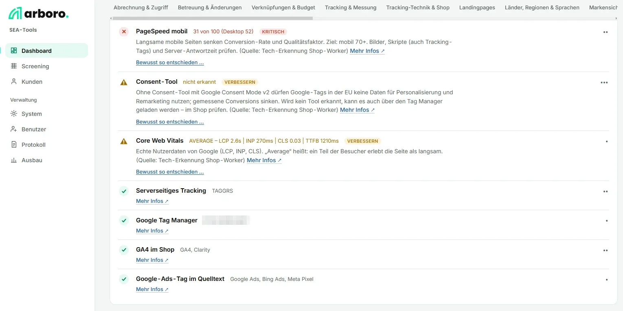Click the 'Google Ads, Bing Ads, Meta Pixel' text
Screen dimensions: 623x311
pos(272,279)
